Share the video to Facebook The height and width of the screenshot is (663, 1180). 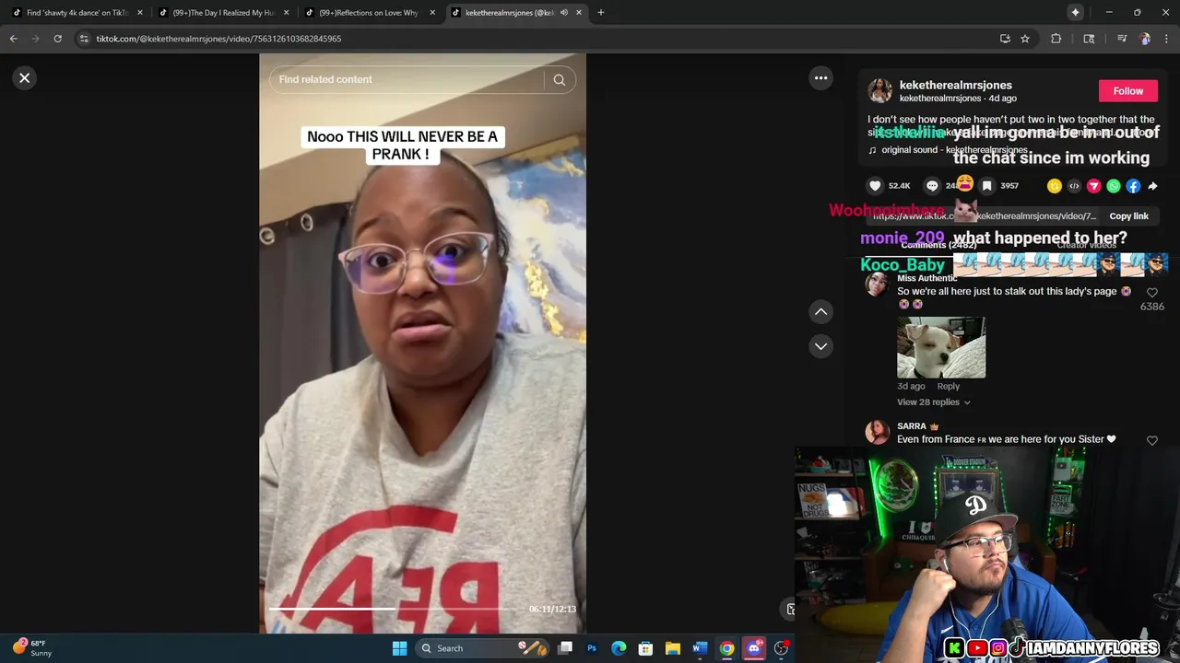[1133, 186]
